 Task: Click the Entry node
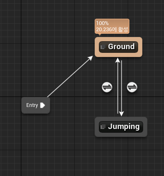coord(36,105)
